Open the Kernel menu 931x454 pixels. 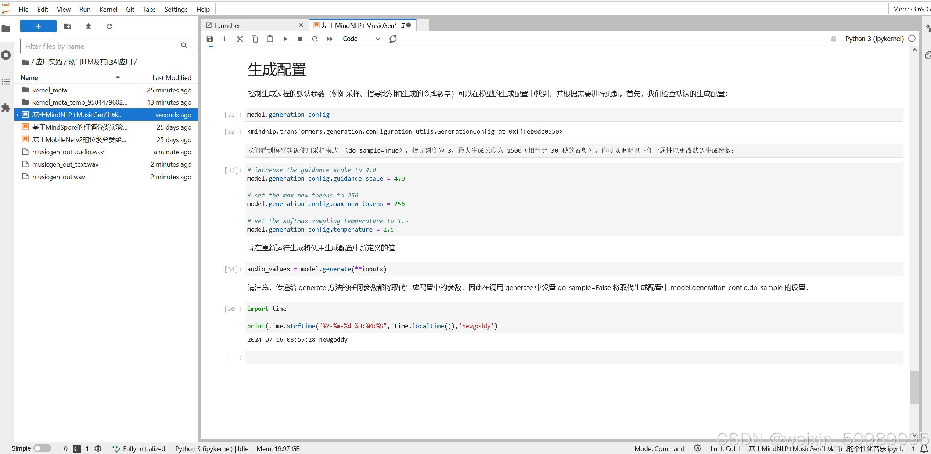coord(108,9)
